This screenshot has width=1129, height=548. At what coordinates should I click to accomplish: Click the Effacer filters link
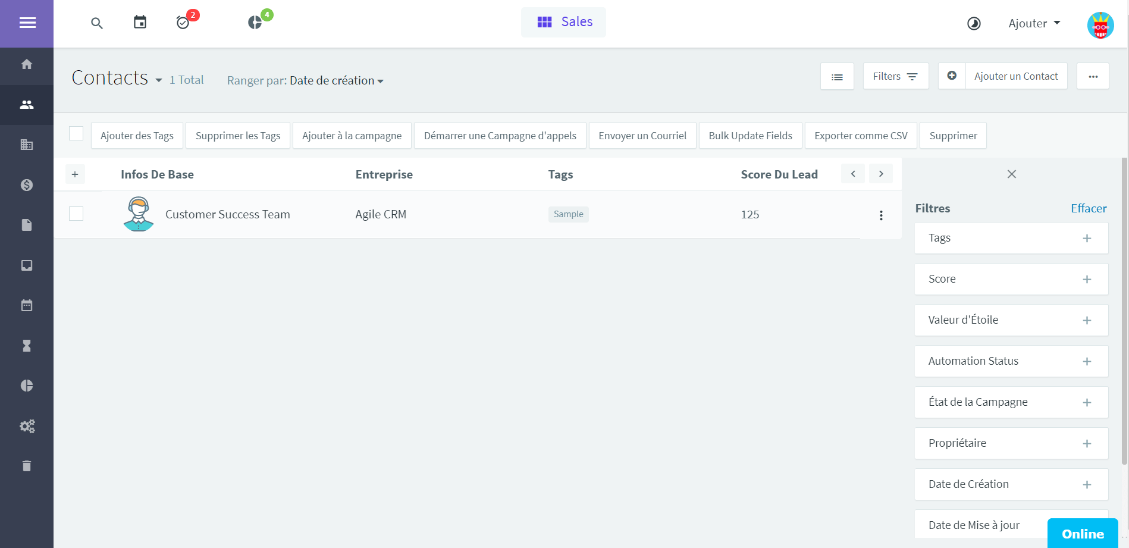pyautogui.click(x=1089, y=208)
